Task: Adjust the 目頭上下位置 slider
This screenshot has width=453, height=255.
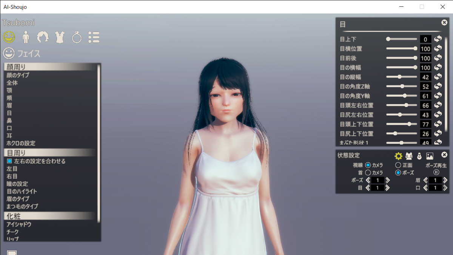Action: point(402,124)
